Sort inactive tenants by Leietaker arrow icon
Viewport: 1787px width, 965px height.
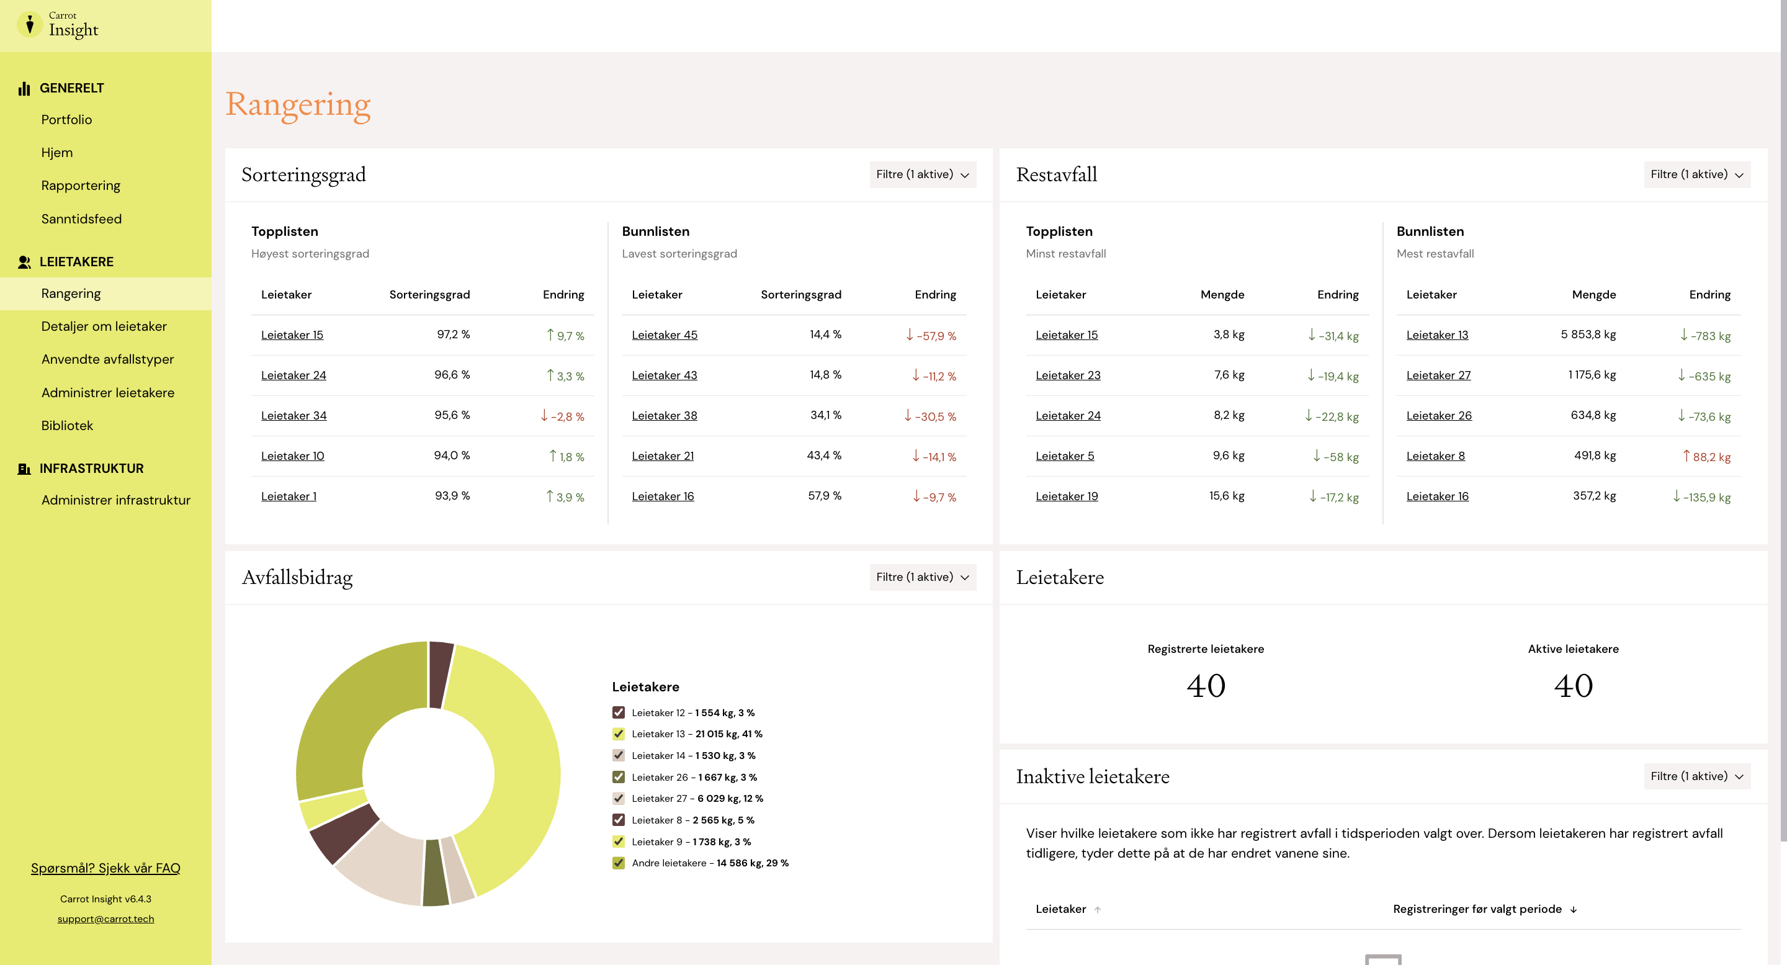1098,910
